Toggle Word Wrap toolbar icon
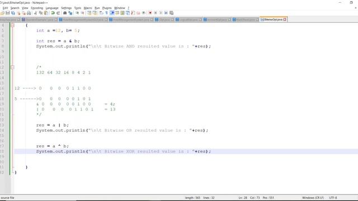Image resolution: width=358 pixels, height=201 pixels. coord(101,13)
